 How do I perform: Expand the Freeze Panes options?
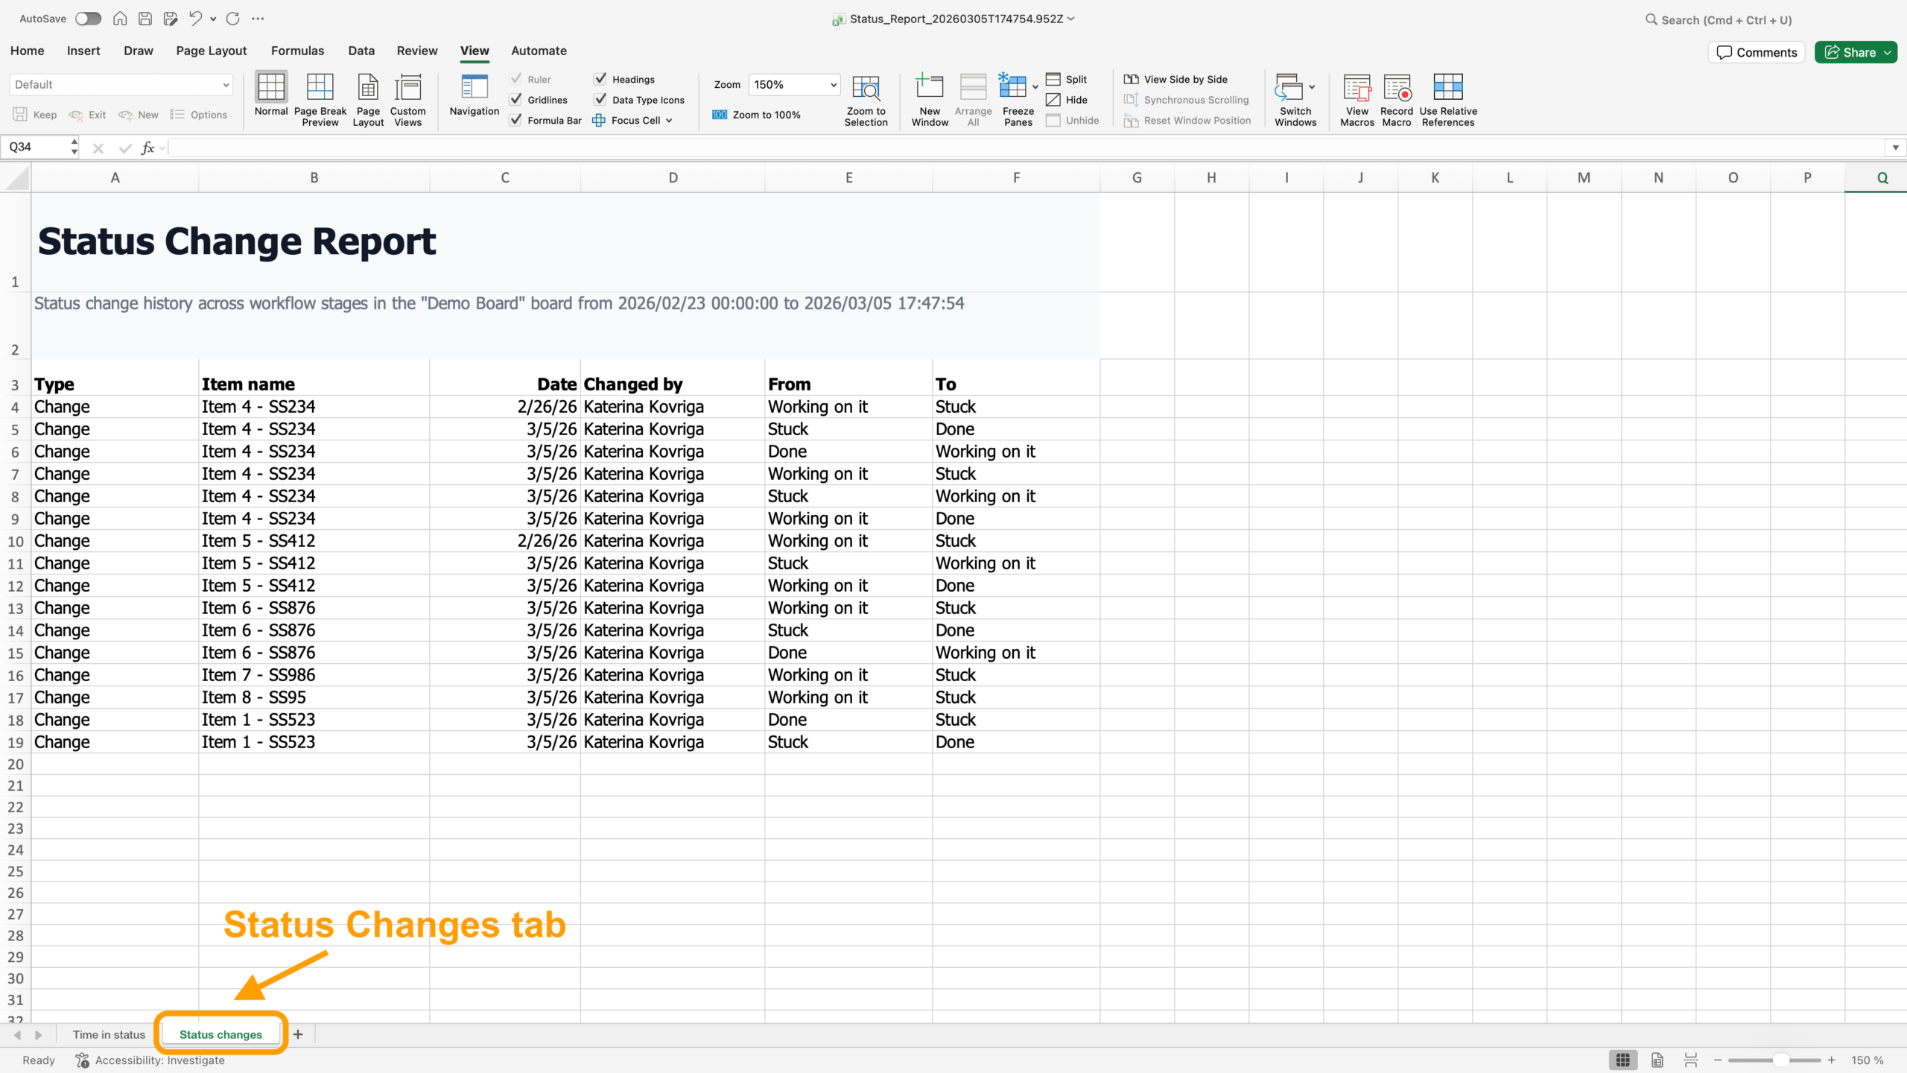click(1035, 87)
